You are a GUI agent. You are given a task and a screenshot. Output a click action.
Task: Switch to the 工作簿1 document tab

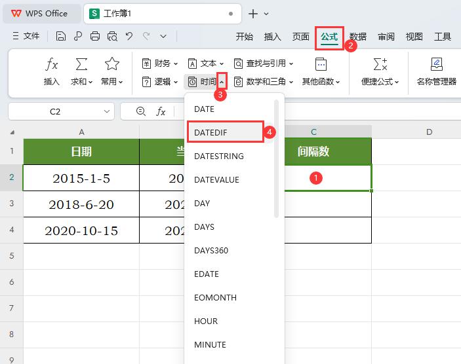point(162,14)
